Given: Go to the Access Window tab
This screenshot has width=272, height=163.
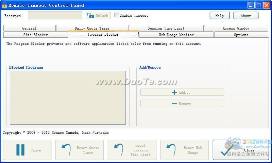Looking at the screenshot, I should [x=236, y=28].
